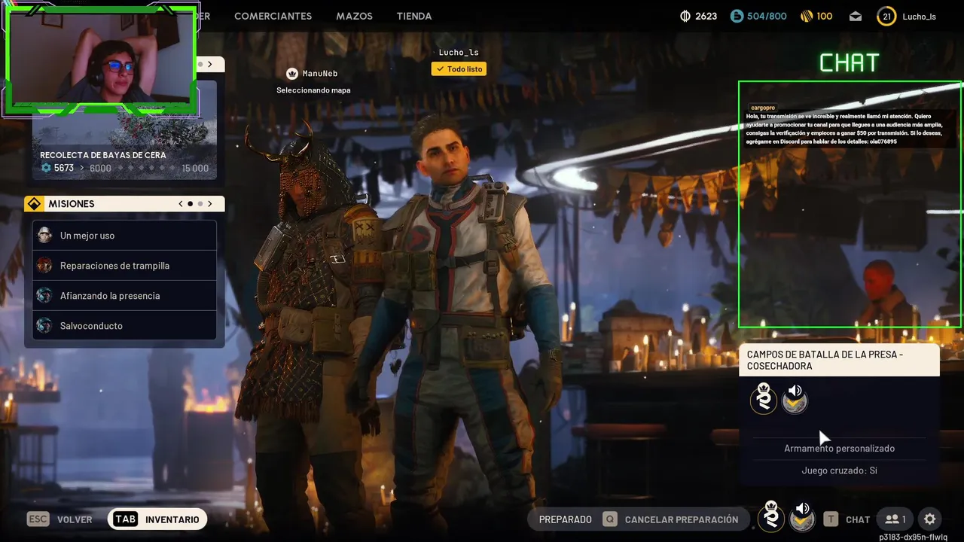The width and height of the screenshot is (964, 542).
Task: Open the mail inbox envelope icon
Action: (856, 16)
